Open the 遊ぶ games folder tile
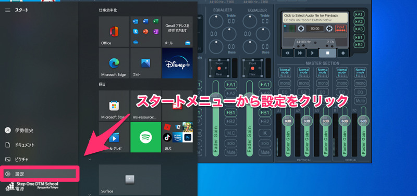The width and height of the screenshot is (417, 196). (177, 137)
